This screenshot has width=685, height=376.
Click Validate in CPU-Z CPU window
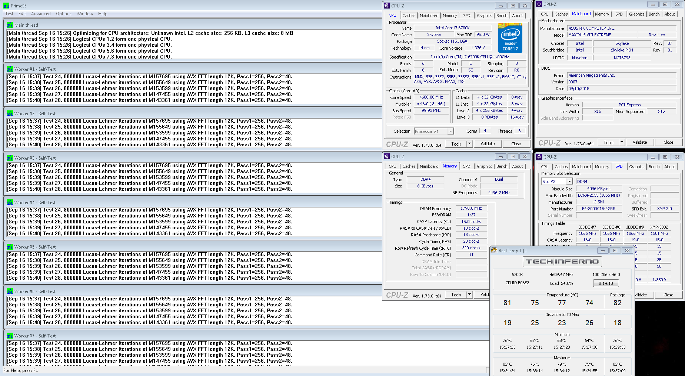[x=488, y=144]
